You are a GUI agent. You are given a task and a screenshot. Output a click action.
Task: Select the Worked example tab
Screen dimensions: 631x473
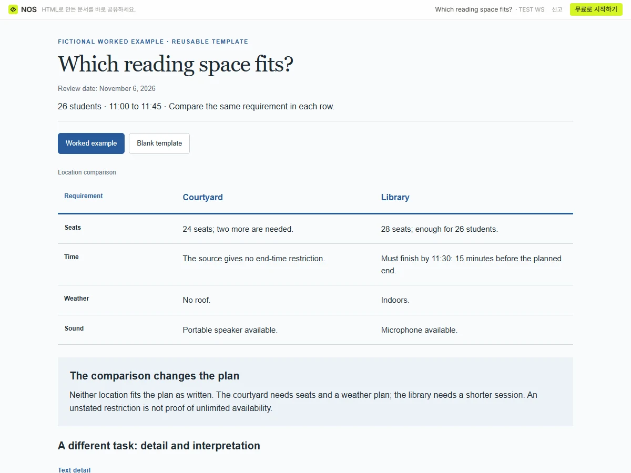pos(91,143)
